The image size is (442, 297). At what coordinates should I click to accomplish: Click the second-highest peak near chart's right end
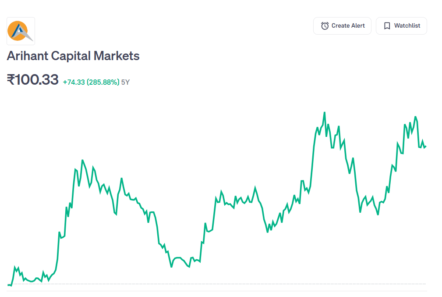click(415, 117)
